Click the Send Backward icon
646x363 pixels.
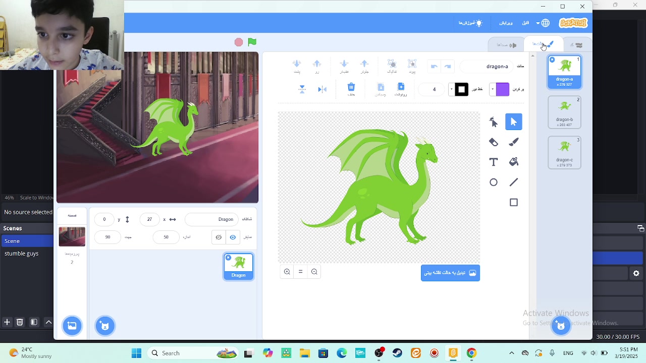tap(344, 66)
